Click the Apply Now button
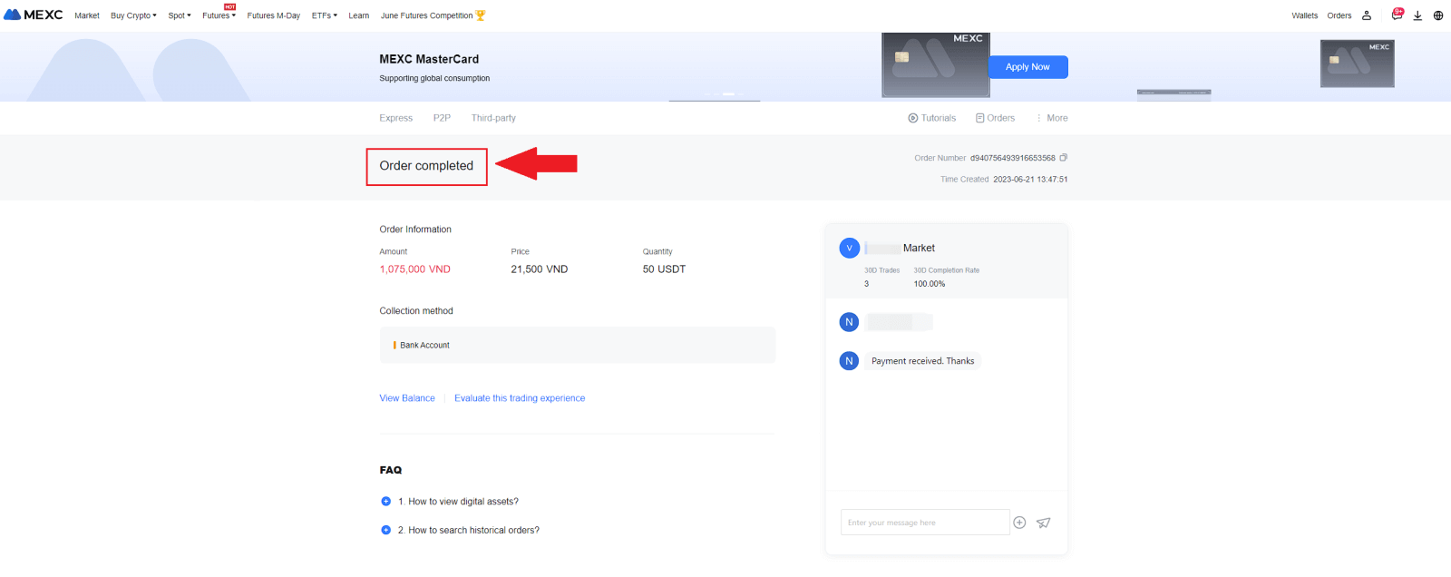Viewport: 1451px width, 577px height. coord(1027,67)
